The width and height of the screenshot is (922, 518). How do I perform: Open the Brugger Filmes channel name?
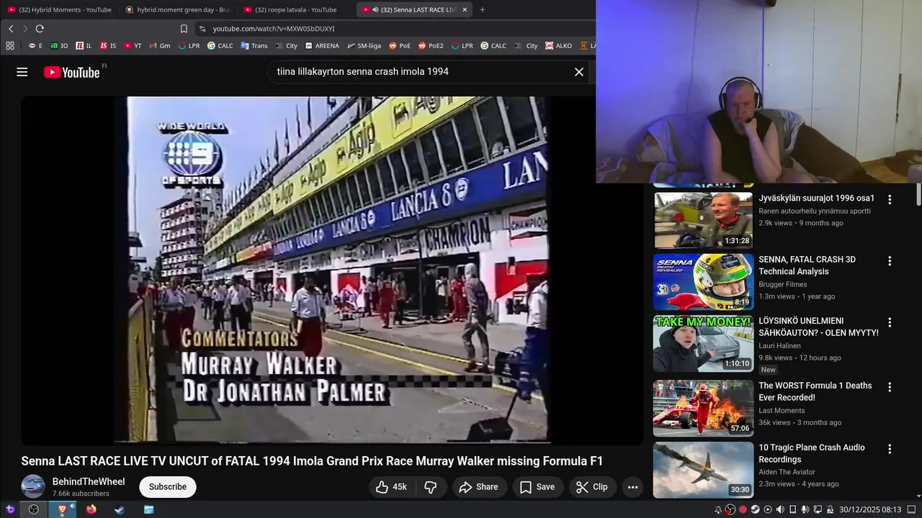[783, 284]
